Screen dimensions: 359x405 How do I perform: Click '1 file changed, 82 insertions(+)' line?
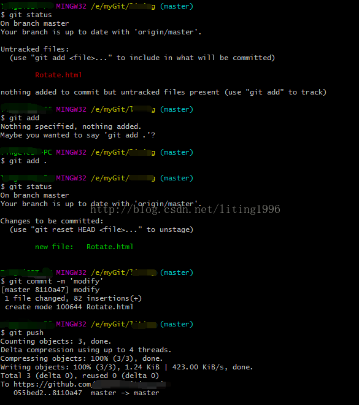74,298
